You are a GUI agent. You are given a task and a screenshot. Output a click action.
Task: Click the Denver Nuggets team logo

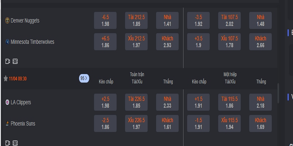coord(7,20)
